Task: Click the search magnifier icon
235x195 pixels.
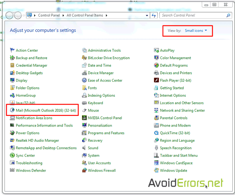Action: click(x=228, y=16)
